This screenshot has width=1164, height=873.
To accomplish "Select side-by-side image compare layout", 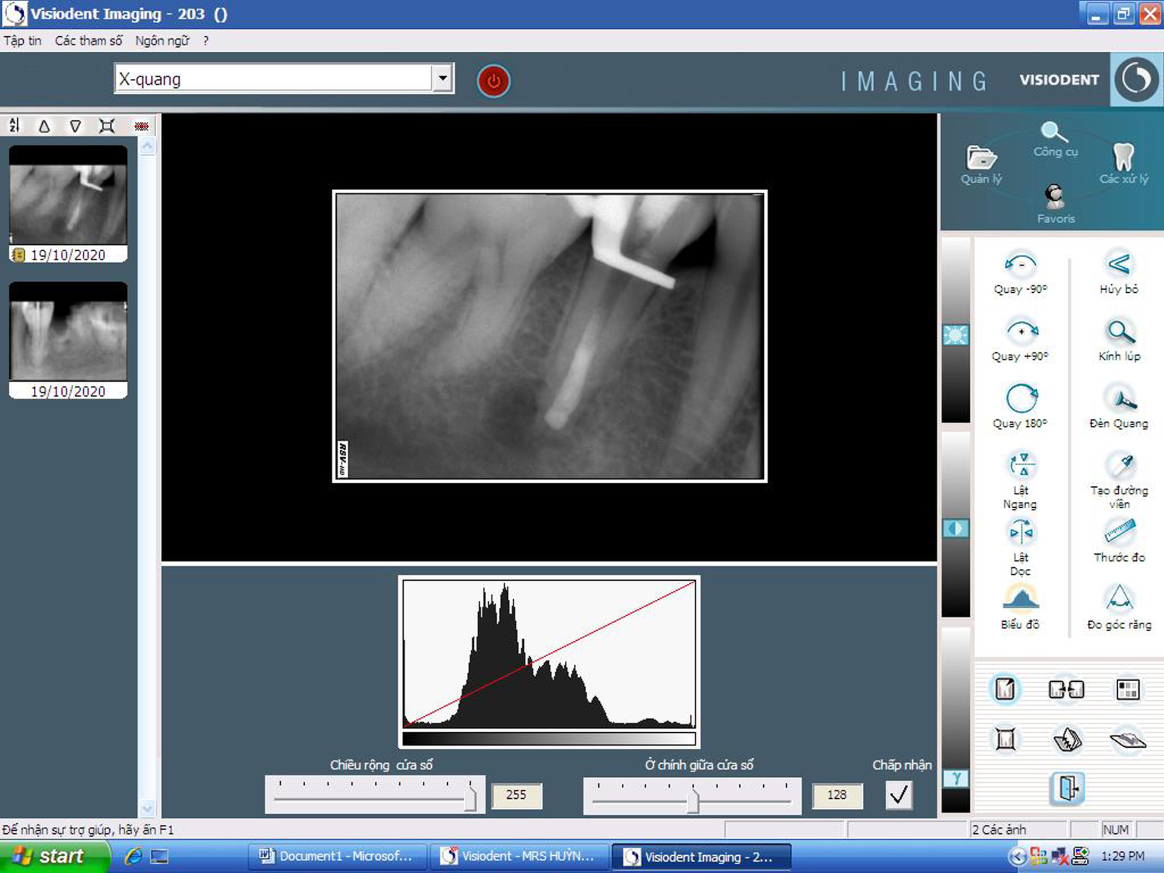I will 1067,689.
